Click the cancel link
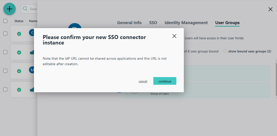This screenshot has height=136, width=277. click(x=143, y=81)
